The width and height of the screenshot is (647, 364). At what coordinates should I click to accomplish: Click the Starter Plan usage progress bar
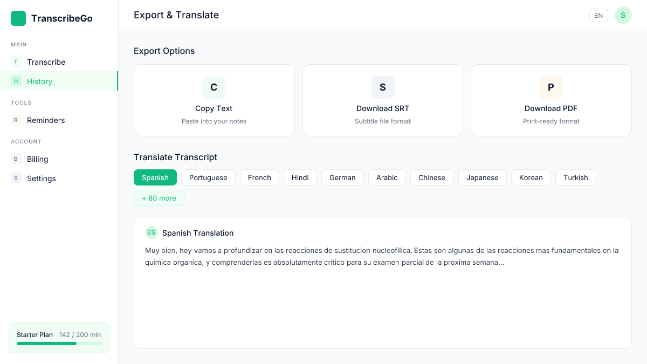tap(59, 344)
